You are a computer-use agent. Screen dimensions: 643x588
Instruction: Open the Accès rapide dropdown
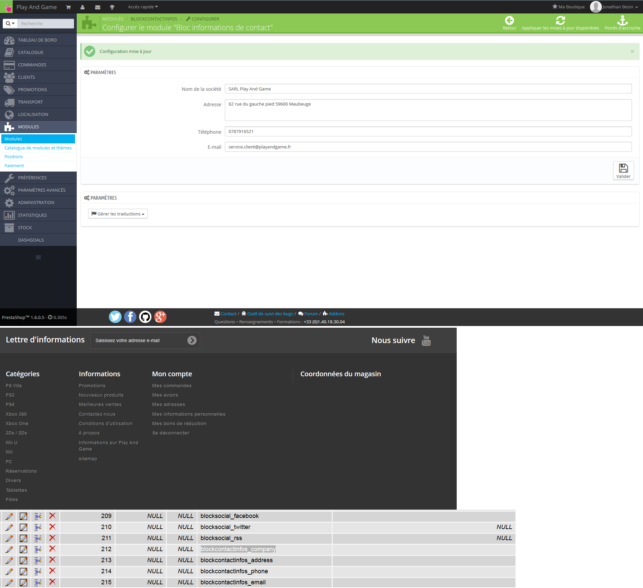143,7
